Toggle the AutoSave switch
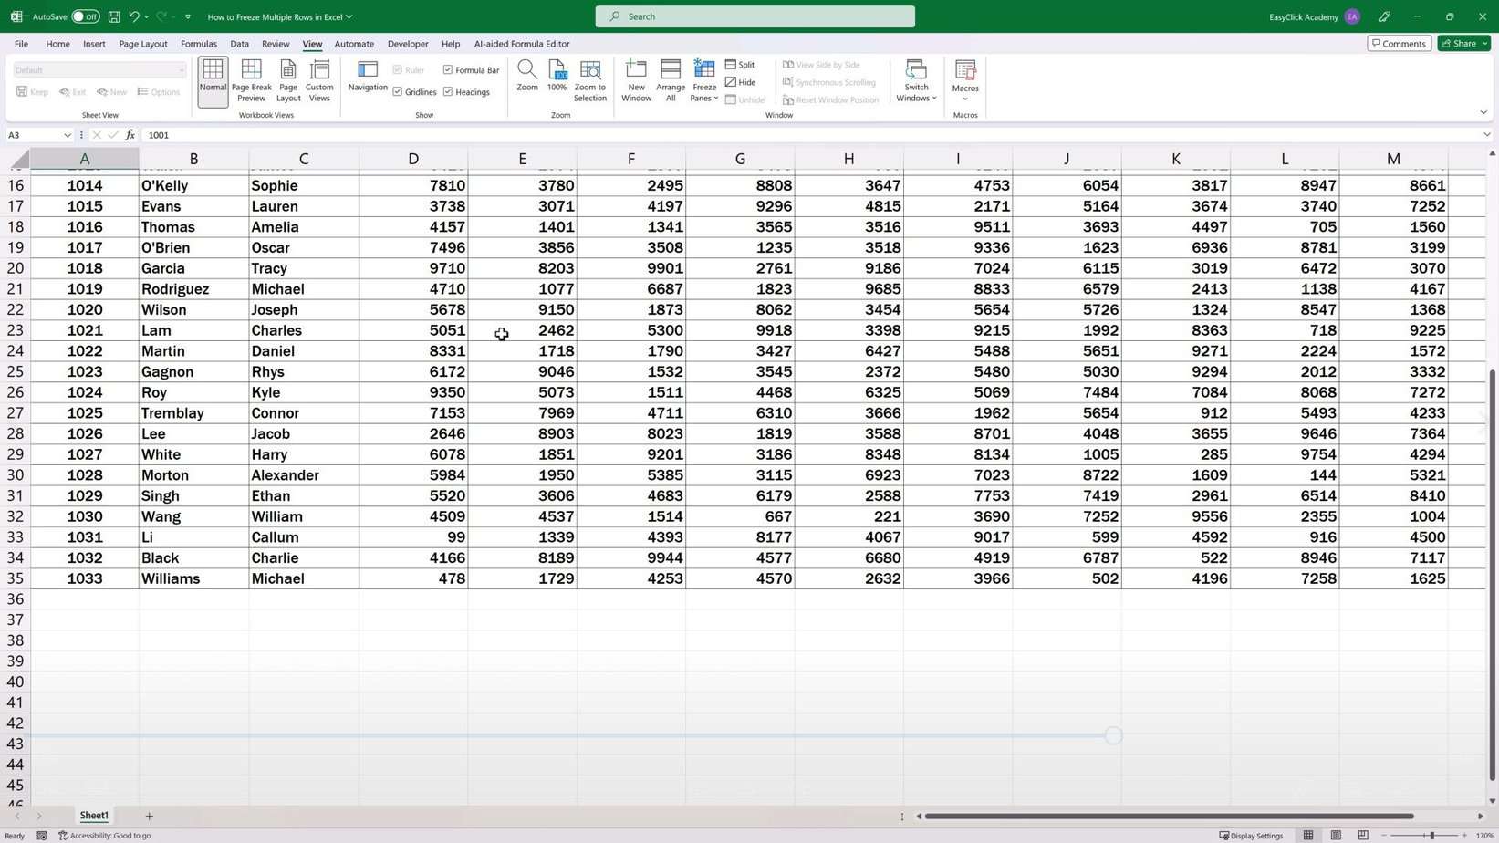This screenshot has width=1499, height=843. click(85, 16)
